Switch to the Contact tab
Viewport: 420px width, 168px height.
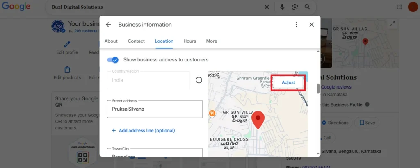[136, 41]
